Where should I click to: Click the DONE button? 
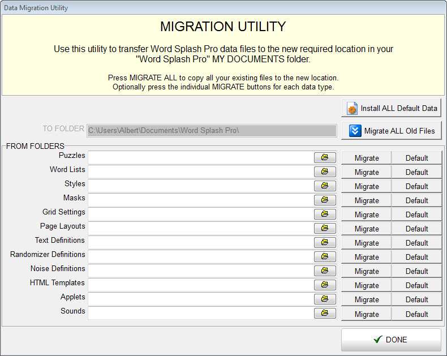[x=391, y=340]
